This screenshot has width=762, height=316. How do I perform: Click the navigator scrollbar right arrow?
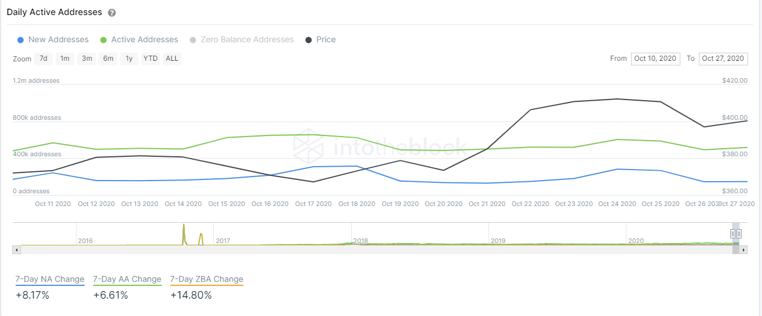click(x=744, y=249)
